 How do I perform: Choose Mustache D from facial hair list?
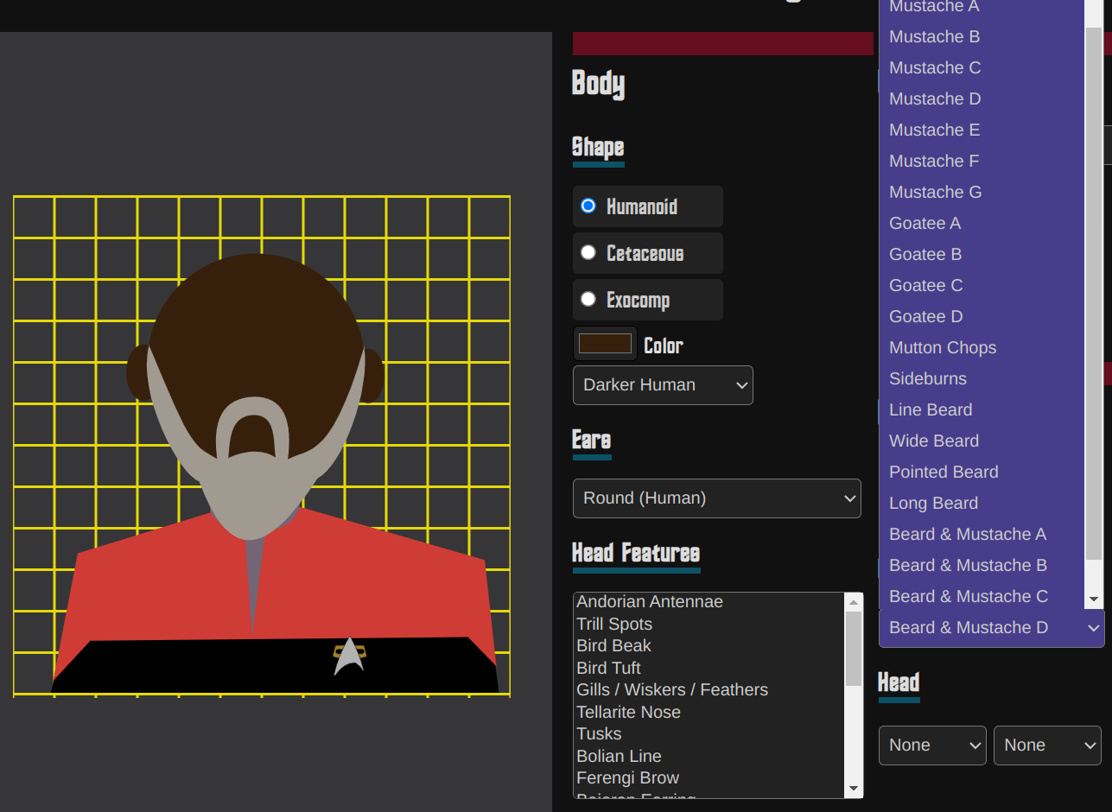tap(982, 98)
